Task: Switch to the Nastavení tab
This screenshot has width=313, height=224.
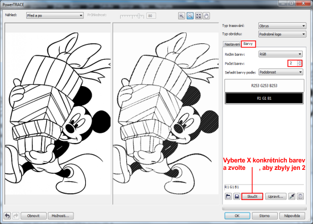Action: click(232, 44)
